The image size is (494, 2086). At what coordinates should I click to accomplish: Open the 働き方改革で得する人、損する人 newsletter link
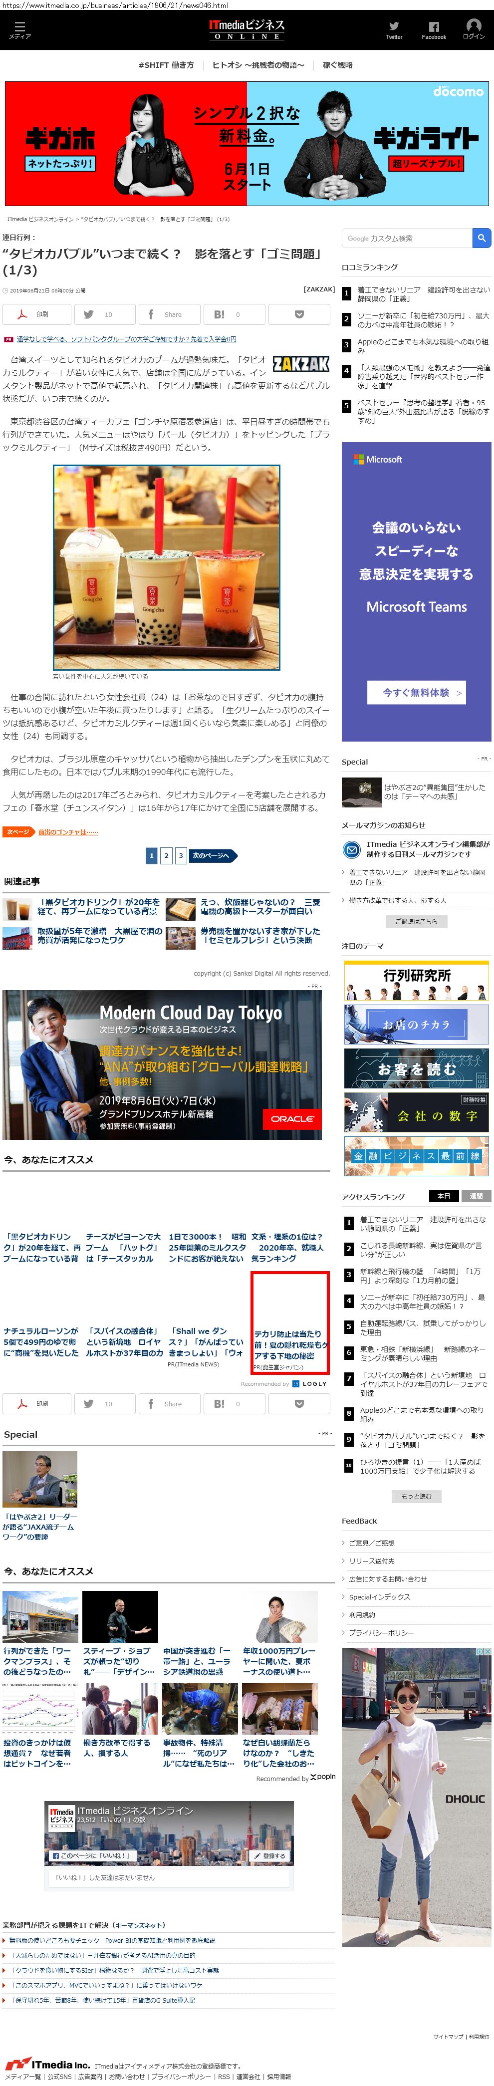pyautogui.click(x=397, y=900)
